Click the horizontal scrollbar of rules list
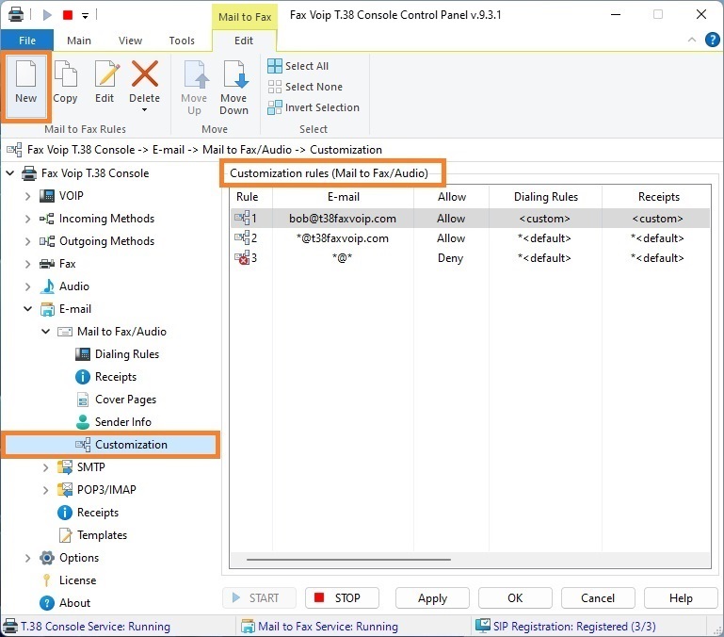 click(x=348, y=560)
